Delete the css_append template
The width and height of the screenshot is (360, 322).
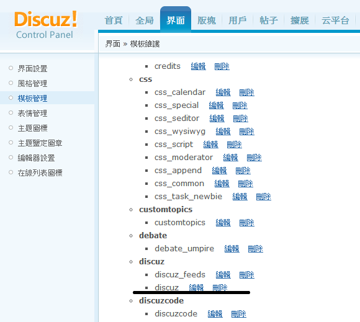(x=243, y=171)
